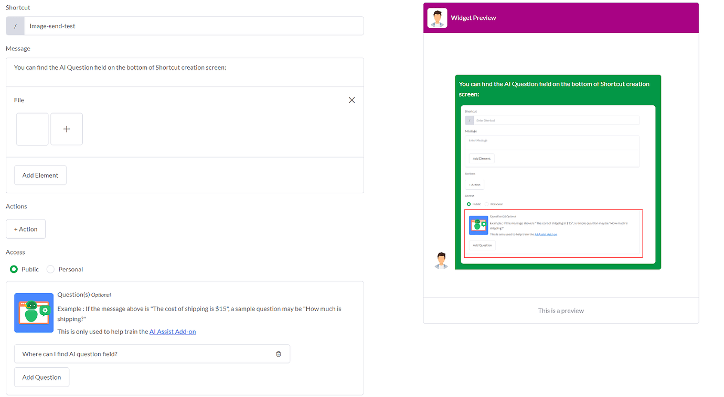Click the Widget Preview title bar
The height and width of the screenshot is (397, 724).
click(473, 17)
